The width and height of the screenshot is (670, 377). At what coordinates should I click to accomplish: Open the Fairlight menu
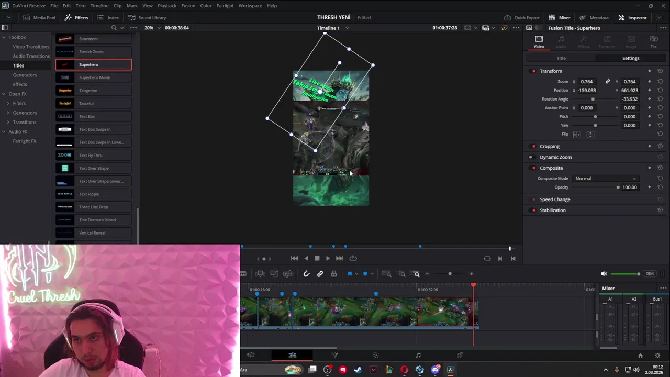225,6
